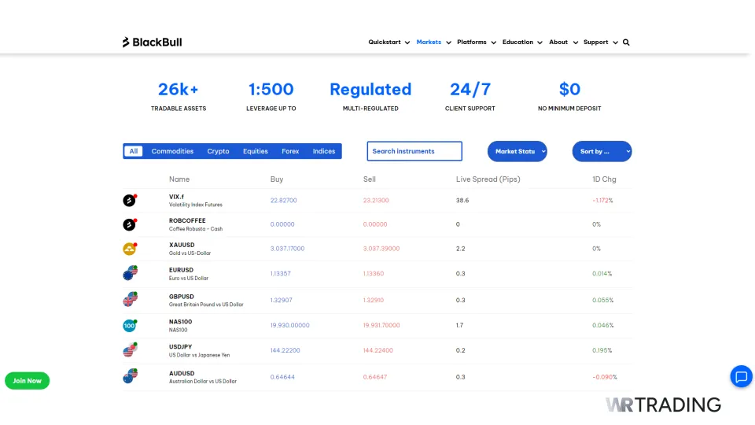Viewport: 755px width, 425px height.
Task: Click the Search instruments field
Action: (414, 151)
